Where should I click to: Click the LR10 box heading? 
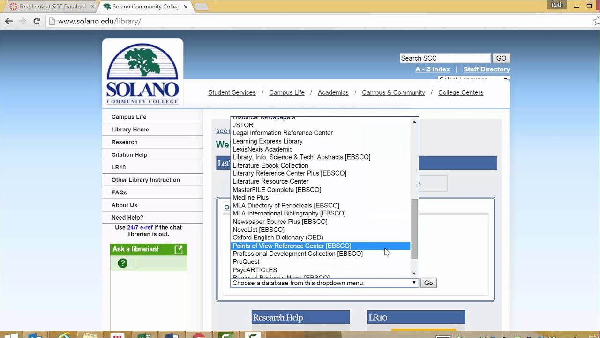coord(416,317)
